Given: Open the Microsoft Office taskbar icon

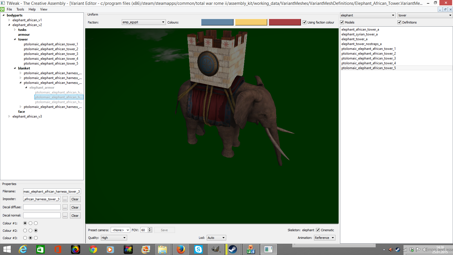Looking at the screenshot, I should click(x=58, y=249).
